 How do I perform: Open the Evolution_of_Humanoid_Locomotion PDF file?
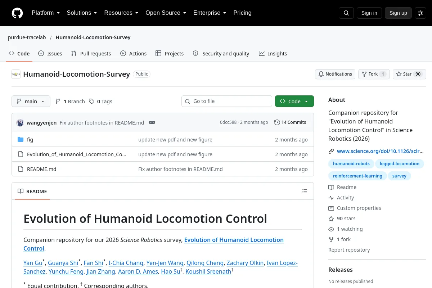77,154
